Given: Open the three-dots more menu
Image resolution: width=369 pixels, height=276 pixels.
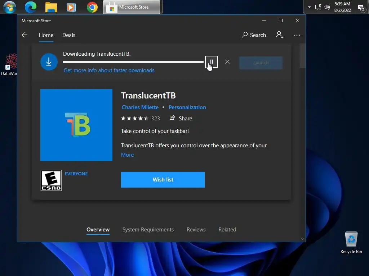Looking at the screenshot, I should point(297,35).
